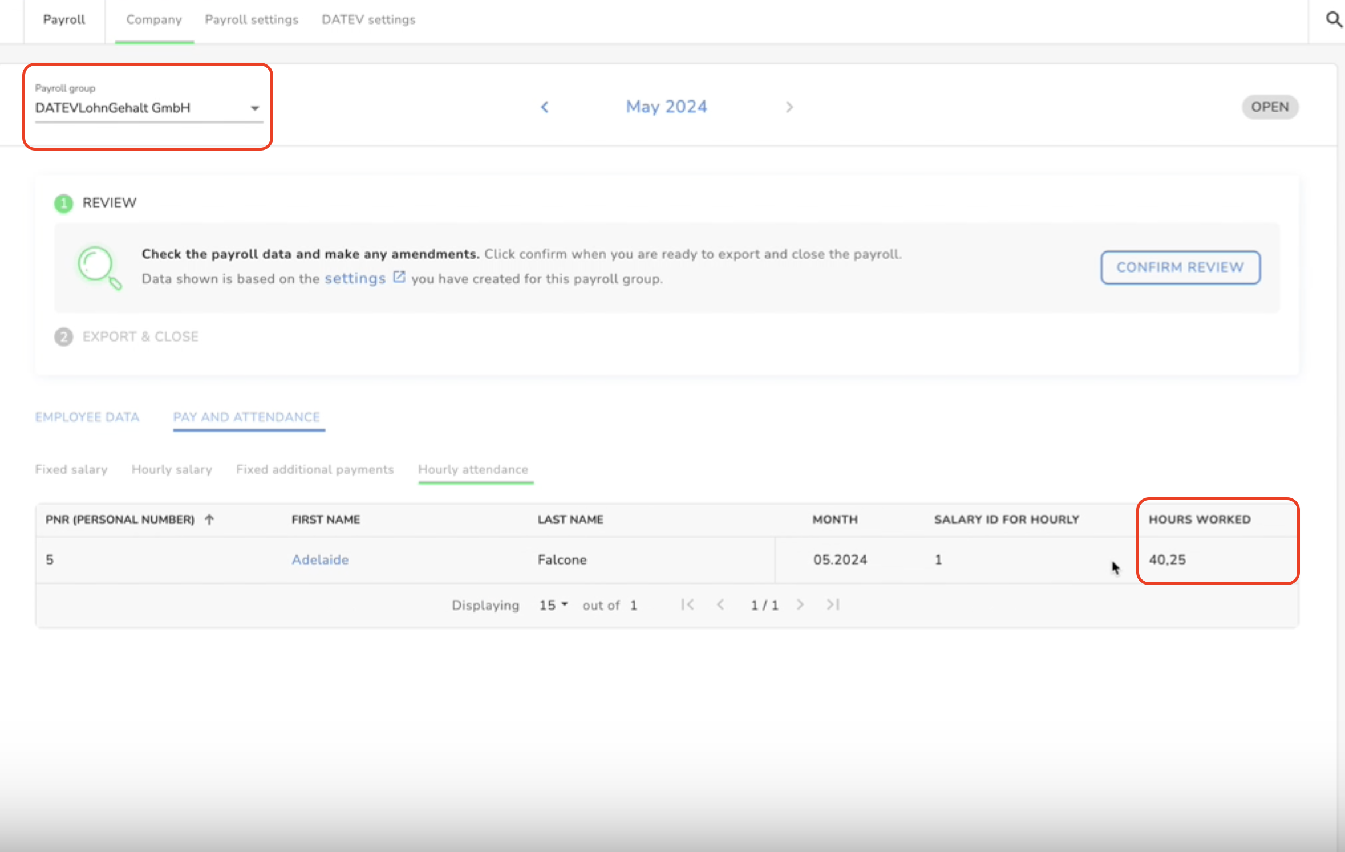Image resolution: width=1345 pixels, height=852 pixels.
Task: Go to next month arrow
Action: (789, 107)
